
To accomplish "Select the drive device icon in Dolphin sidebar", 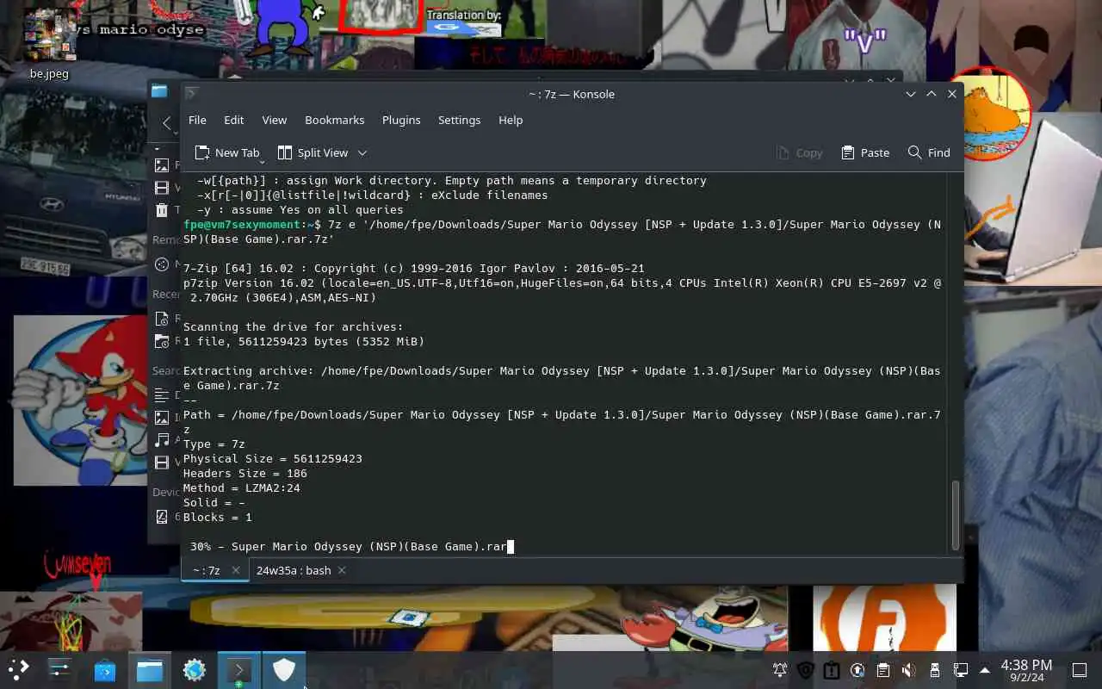I will pos(162,517).
